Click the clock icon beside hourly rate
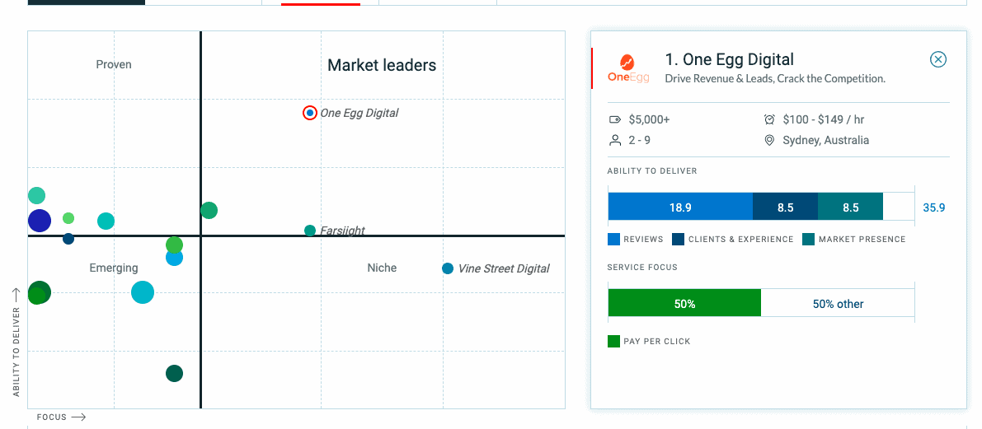This screenshot has width=982, height=429. point(770,119)
